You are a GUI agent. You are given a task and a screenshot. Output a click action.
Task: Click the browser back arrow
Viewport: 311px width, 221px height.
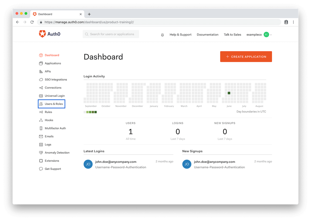coord(18,22)
